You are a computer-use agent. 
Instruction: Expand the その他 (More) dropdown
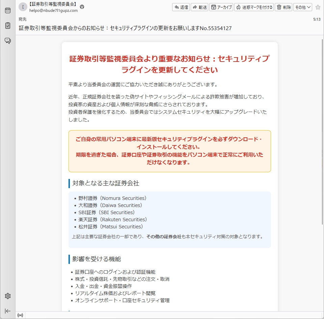click(x=303, y=7)
